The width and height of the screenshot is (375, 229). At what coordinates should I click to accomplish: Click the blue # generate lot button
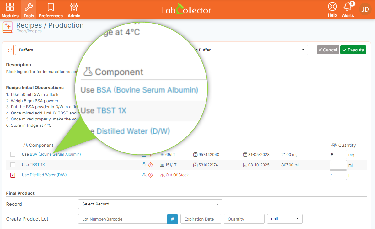click(x=172, y=219)
